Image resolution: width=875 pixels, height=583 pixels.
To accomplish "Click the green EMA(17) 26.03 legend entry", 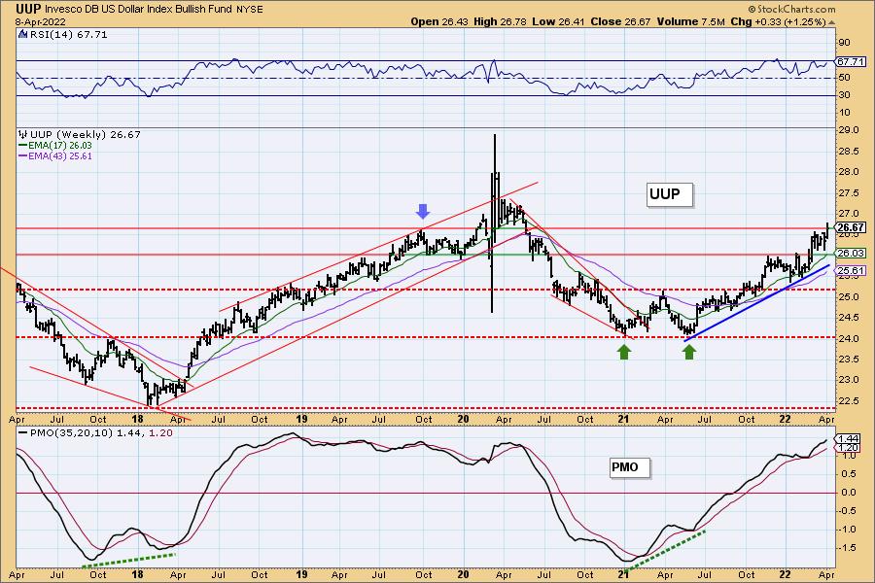I will (x=55, y=145).
